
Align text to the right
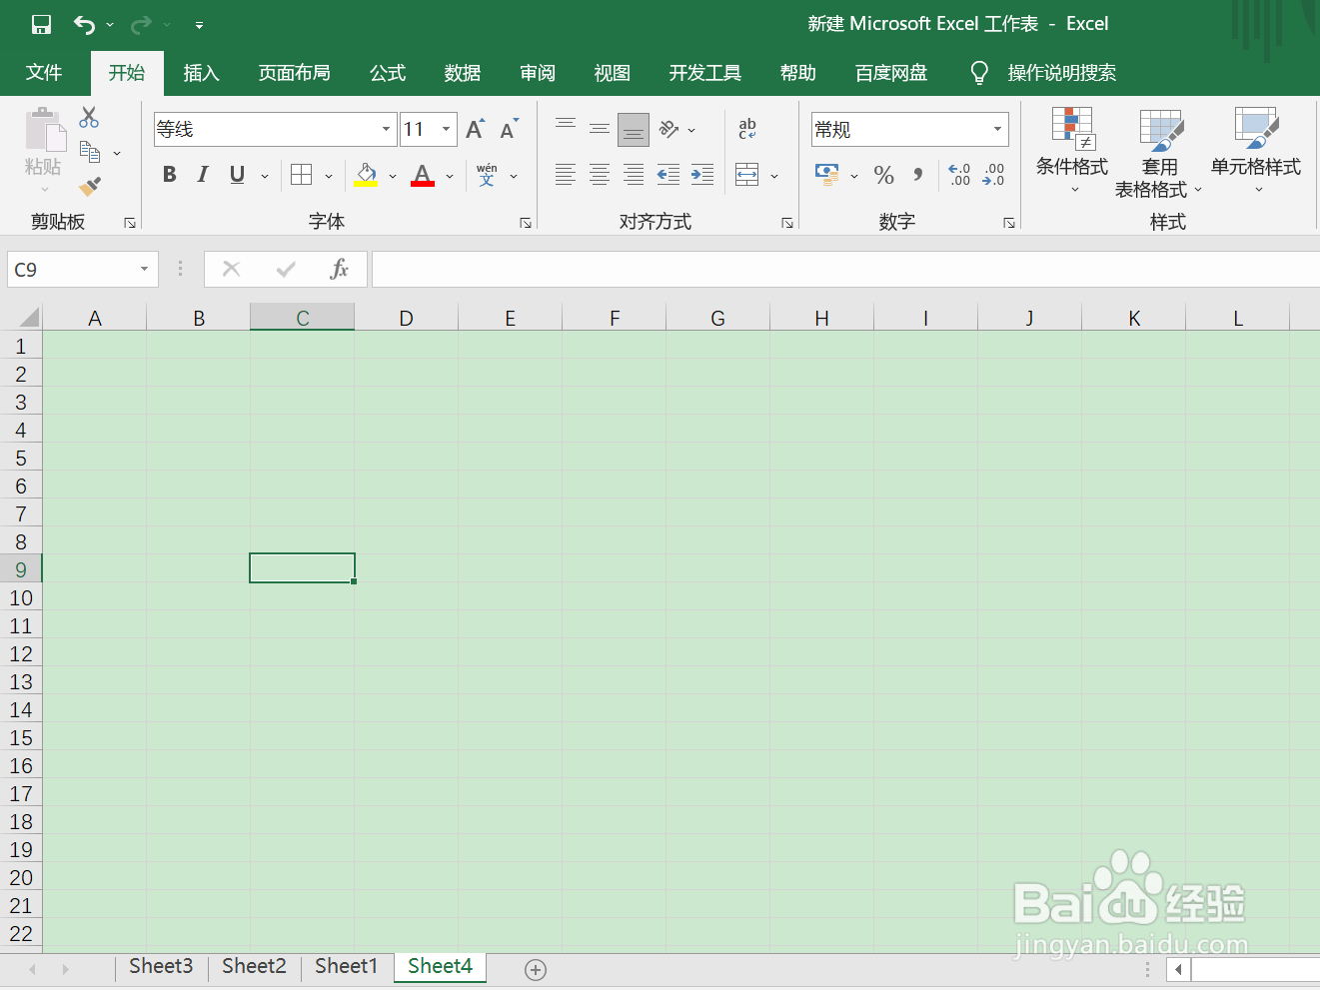634,175
